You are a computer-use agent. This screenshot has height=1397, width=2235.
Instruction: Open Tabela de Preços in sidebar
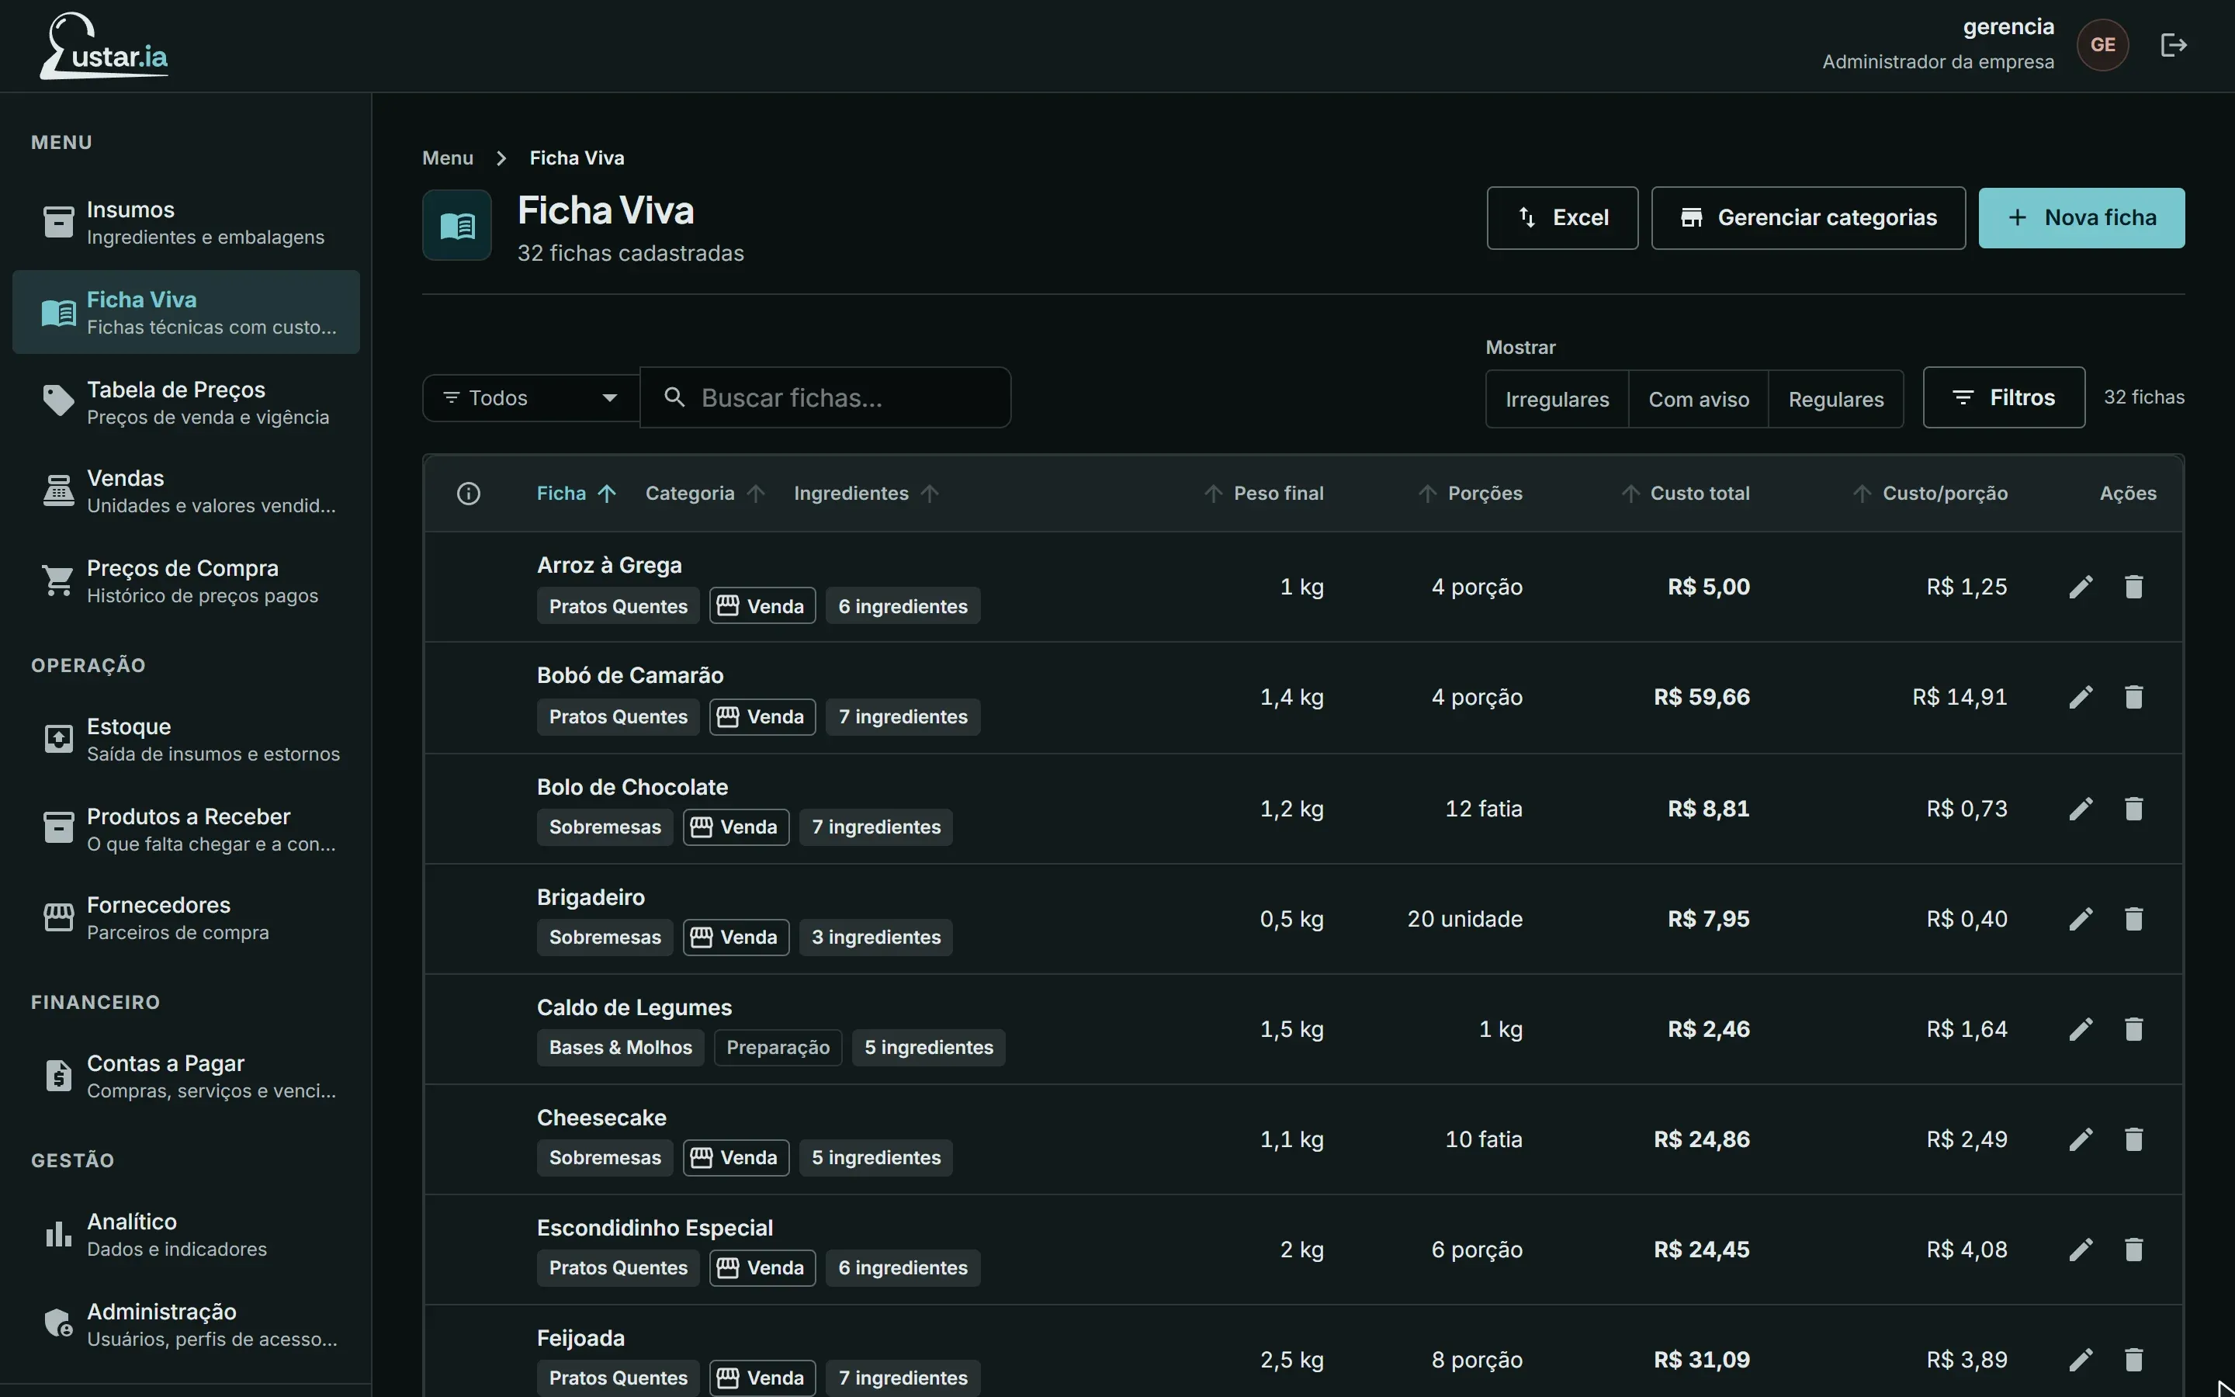[185, 402]
